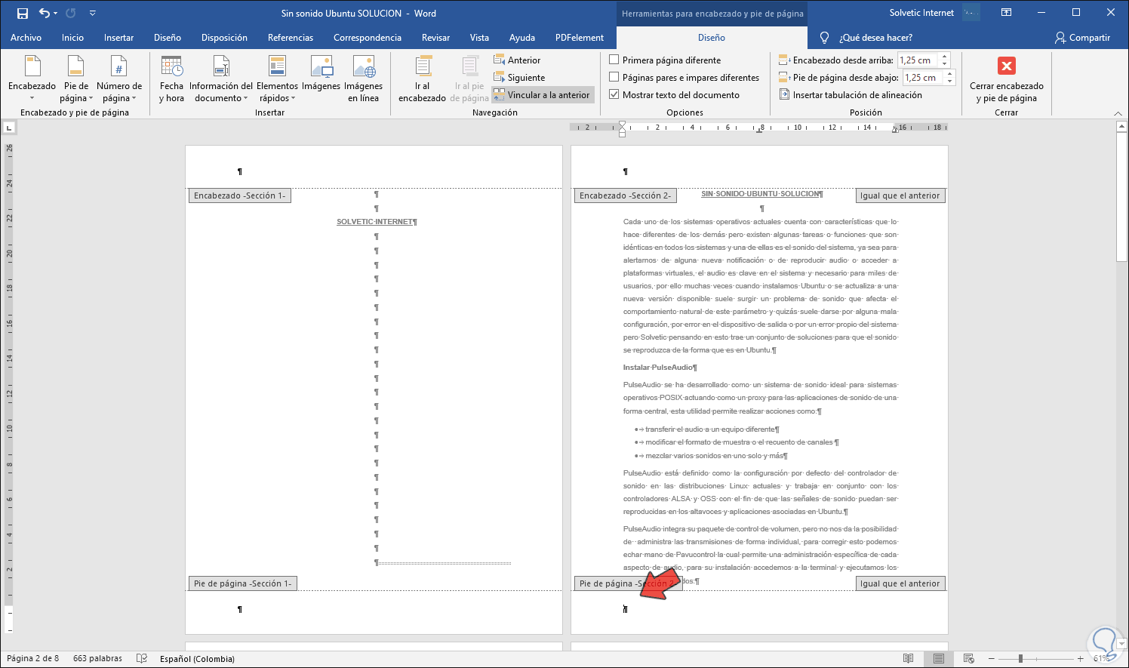Expand Información del documento options
Image resolution: width=1129 pixels, height=668 pixels.
pyautogui.click(x=221, y=79)
